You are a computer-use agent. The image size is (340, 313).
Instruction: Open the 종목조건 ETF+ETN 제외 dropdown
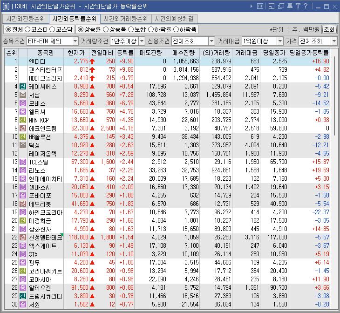(75, 41)
